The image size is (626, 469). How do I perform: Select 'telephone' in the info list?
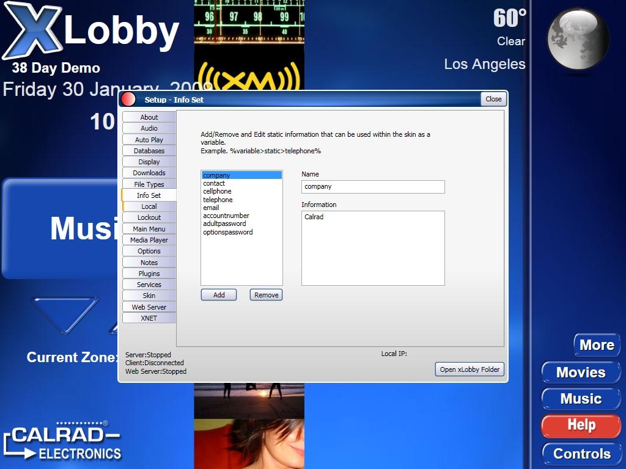click(241, 200)
